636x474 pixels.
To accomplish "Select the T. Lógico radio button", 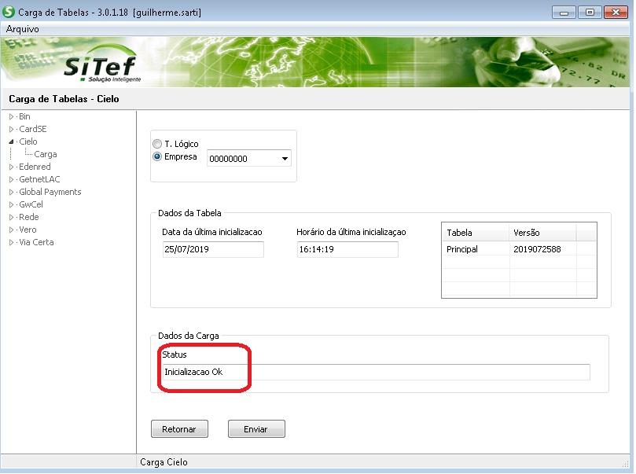I will click(157, 144).
